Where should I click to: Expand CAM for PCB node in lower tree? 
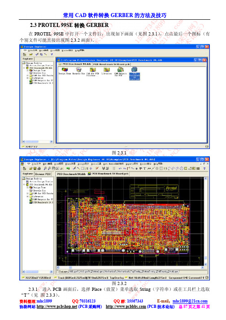point(27,193)
